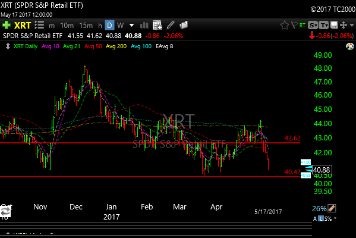This screenshot has height=238, width=356.
Task: Click the 40.88 current price box
Action: [322, 170]
